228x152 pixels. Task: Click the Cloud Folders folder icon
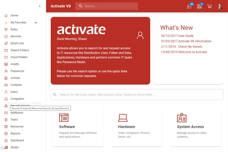point(6,57)
